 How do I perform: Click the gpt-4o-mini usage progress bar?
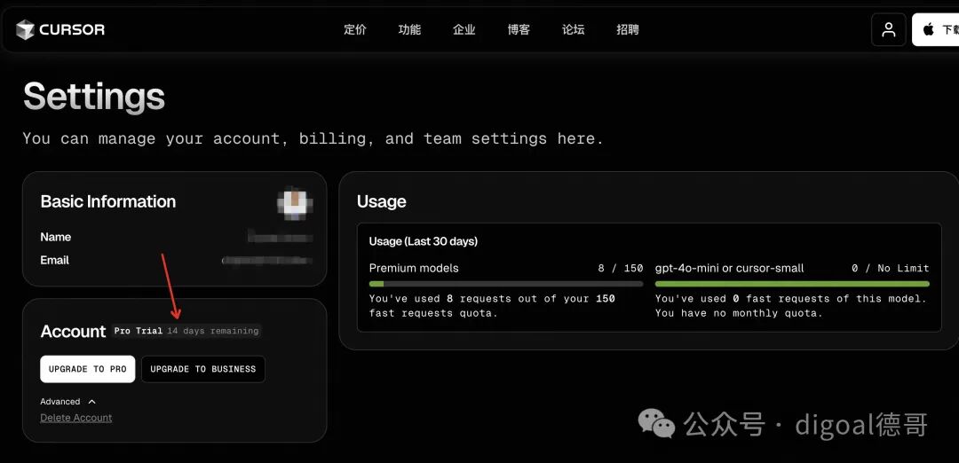[x=792, y=284]
